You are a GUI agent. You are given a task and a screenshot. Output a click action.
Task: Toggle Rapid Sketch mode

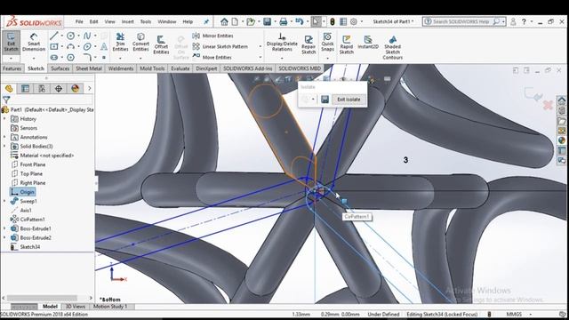(346, 44)
